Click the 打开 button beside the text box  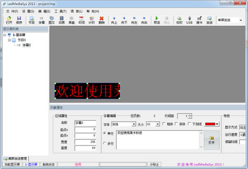211,140
